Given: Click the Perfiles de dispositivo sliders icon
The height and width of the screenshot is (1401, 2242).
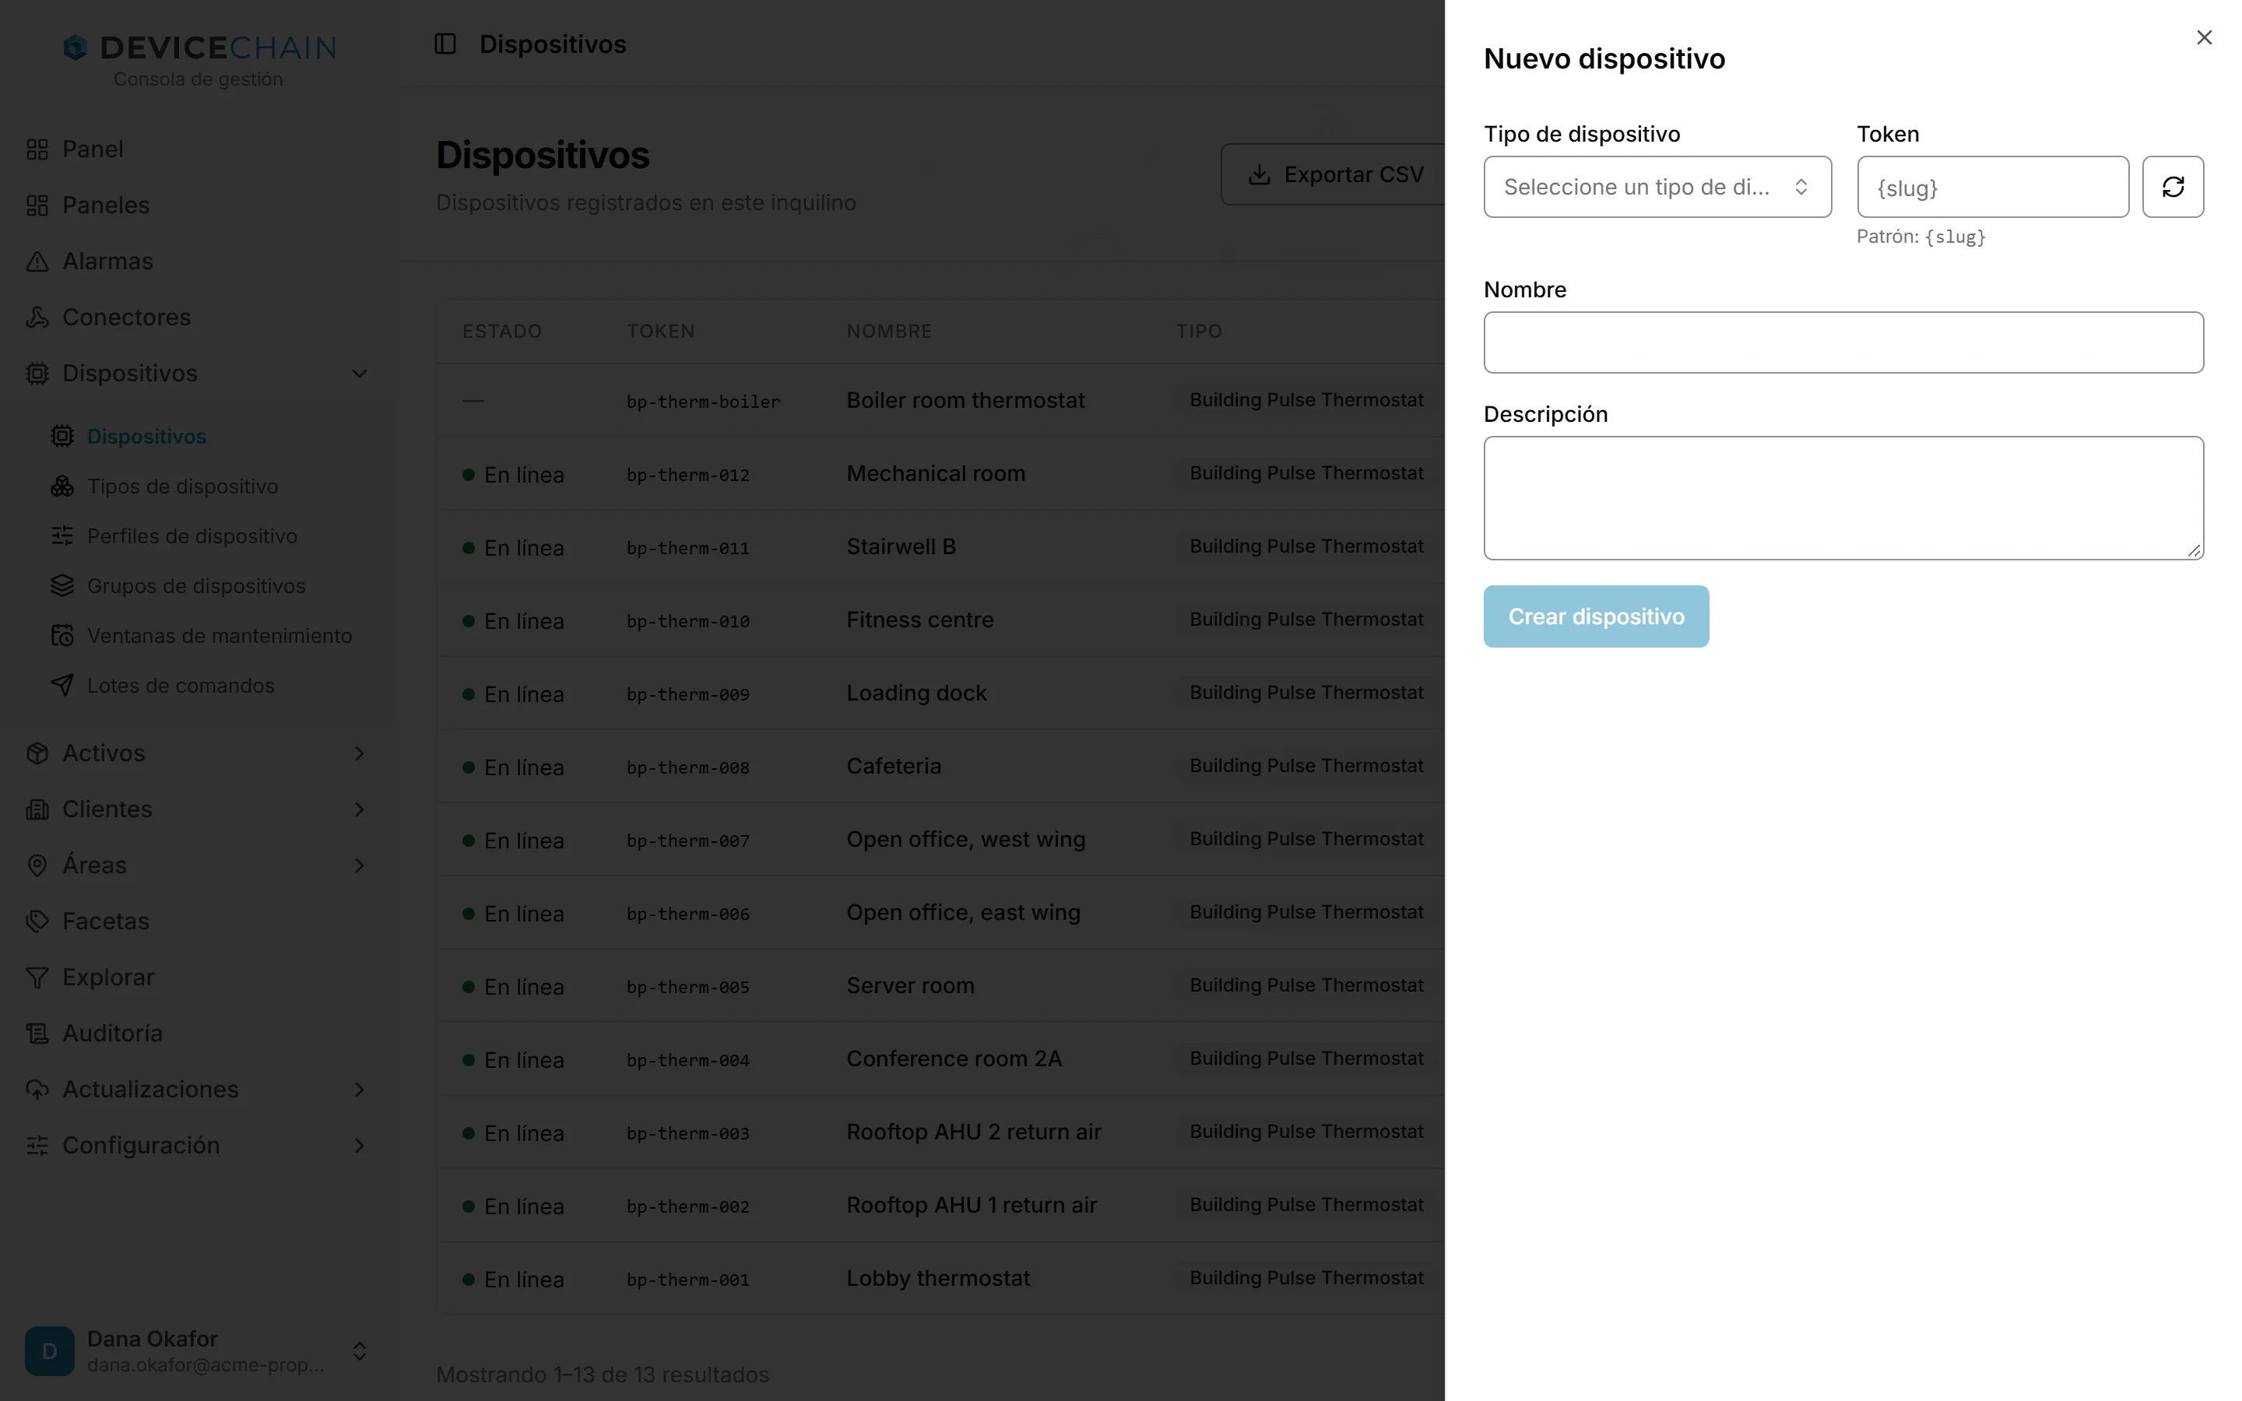Looking at the screenshot, I should [62, 535].
